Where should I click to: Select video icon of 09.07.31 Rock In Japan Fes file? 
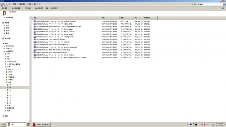(x=34, y=47)
